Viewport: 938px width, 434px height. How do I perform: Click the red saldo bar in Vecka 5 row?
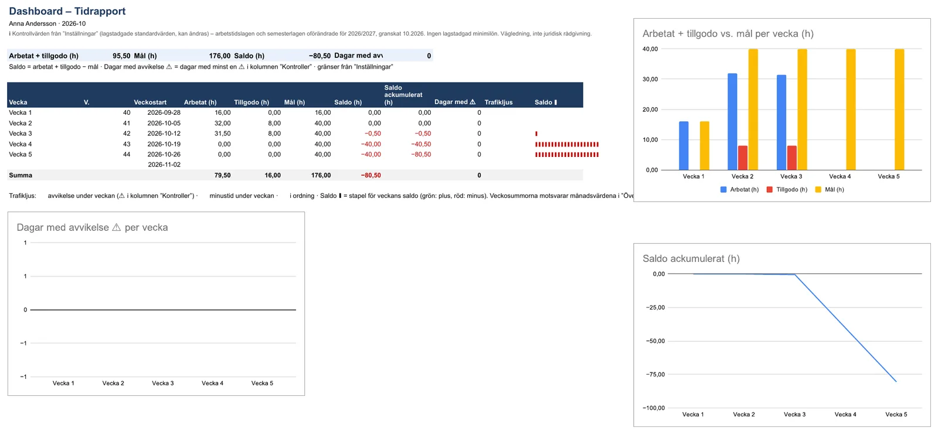pos(567,155)
